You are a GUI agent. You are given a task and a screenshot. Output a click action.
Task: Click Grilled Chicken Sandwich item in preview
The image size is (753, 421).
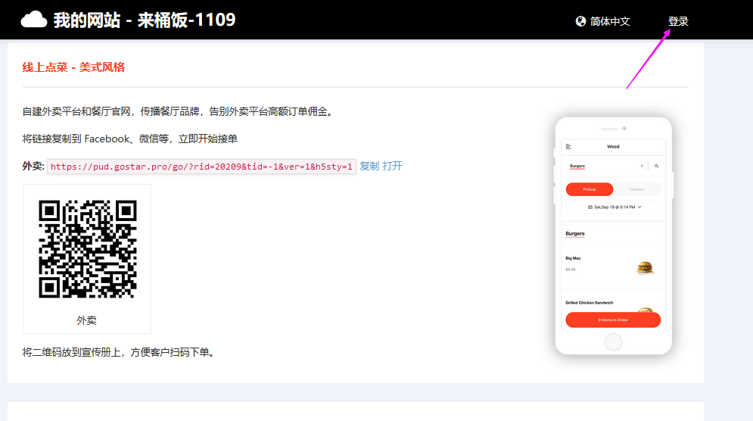[590, 303]
